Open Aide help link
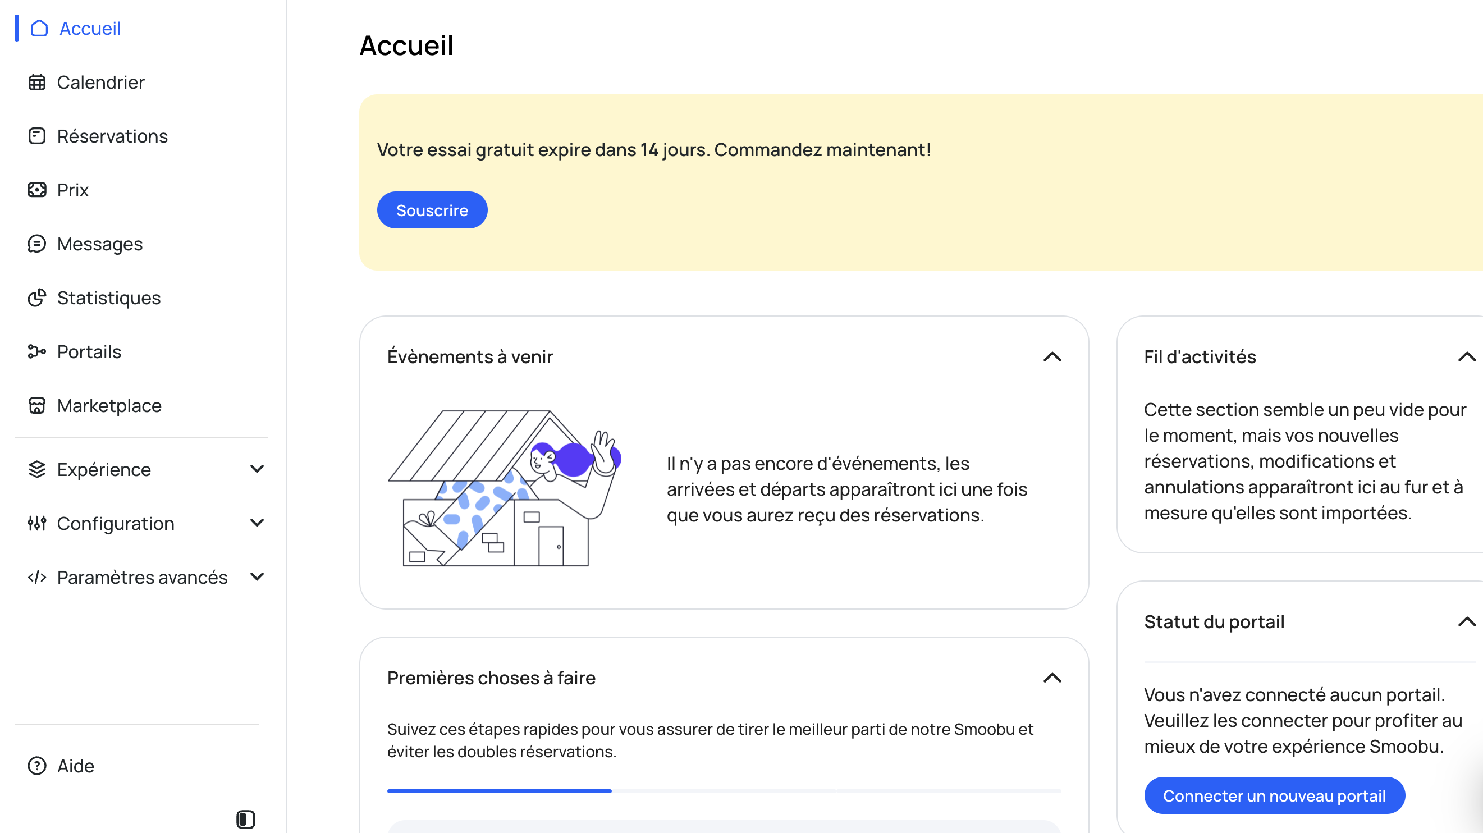This screenshot has width=1483, height=833. click(75, 766)
